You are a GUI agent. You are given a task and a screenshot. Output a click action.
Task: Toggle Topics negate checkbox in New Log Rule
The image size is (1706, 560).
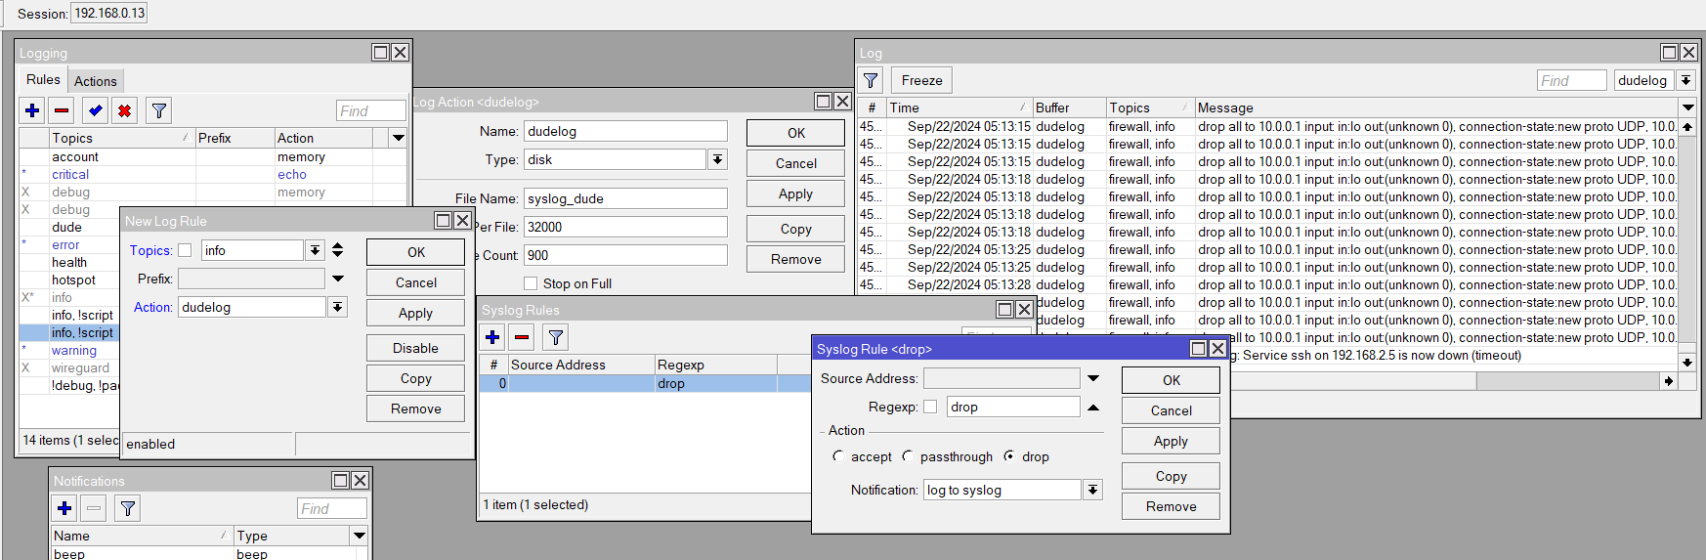(185, 251)
